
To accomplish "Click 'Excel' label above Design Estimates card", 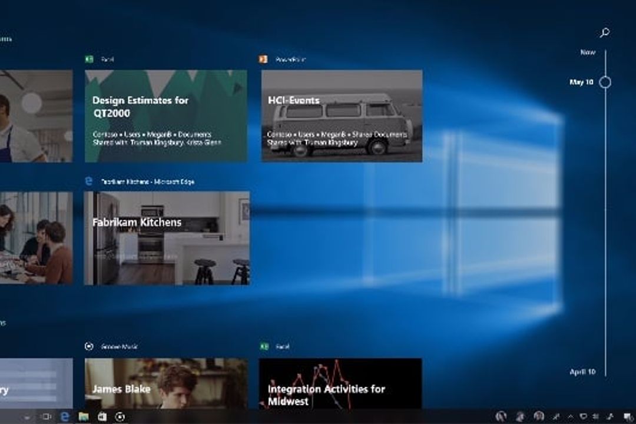I will click(107, 59).
